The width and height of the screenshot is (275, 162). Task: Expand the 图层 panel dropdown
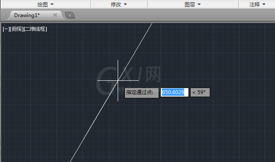193,4
